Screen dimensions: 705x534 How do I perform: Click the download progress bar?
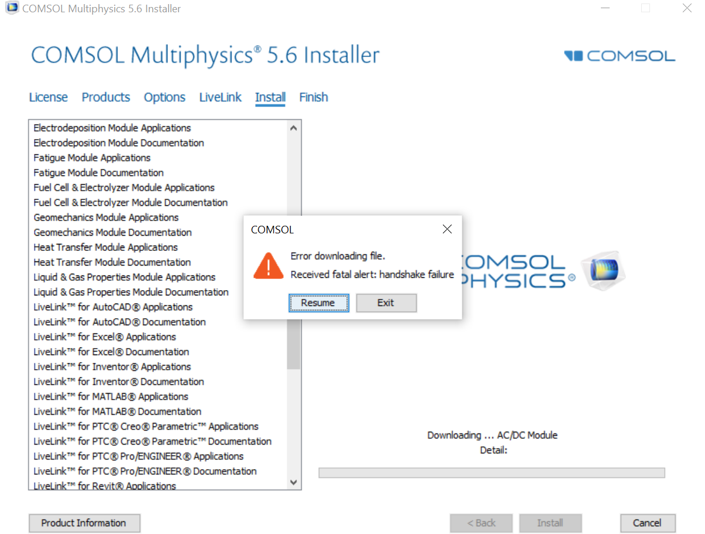coord(491,473)
